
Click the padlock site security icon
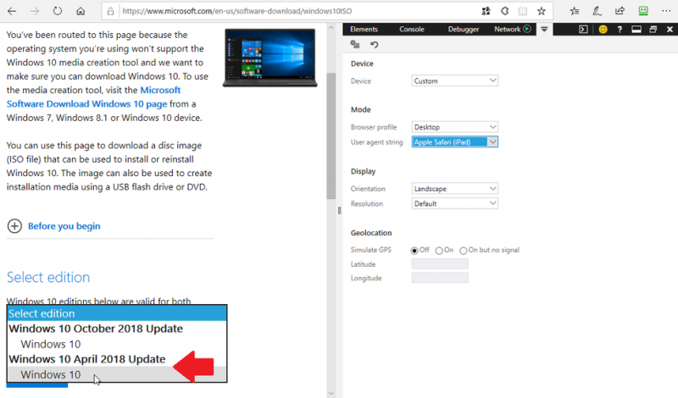click(x=111, y=12)
